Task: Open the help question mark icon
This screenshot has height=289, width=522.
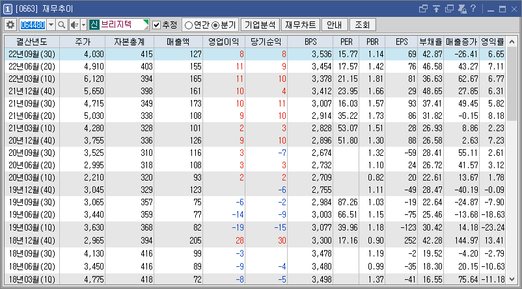Action: coord(473,8)
